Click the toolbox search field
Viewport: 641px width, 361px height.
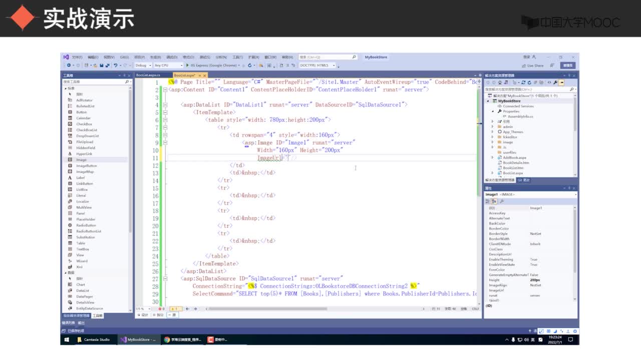tap(96, 81)
